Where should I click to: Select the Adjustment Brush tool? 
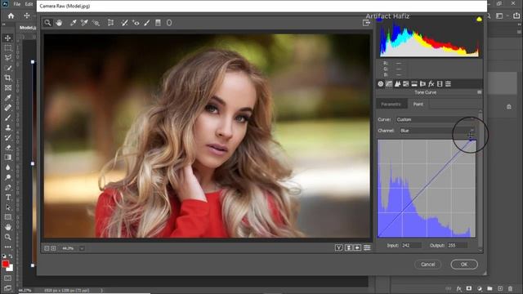click(147, 23)
